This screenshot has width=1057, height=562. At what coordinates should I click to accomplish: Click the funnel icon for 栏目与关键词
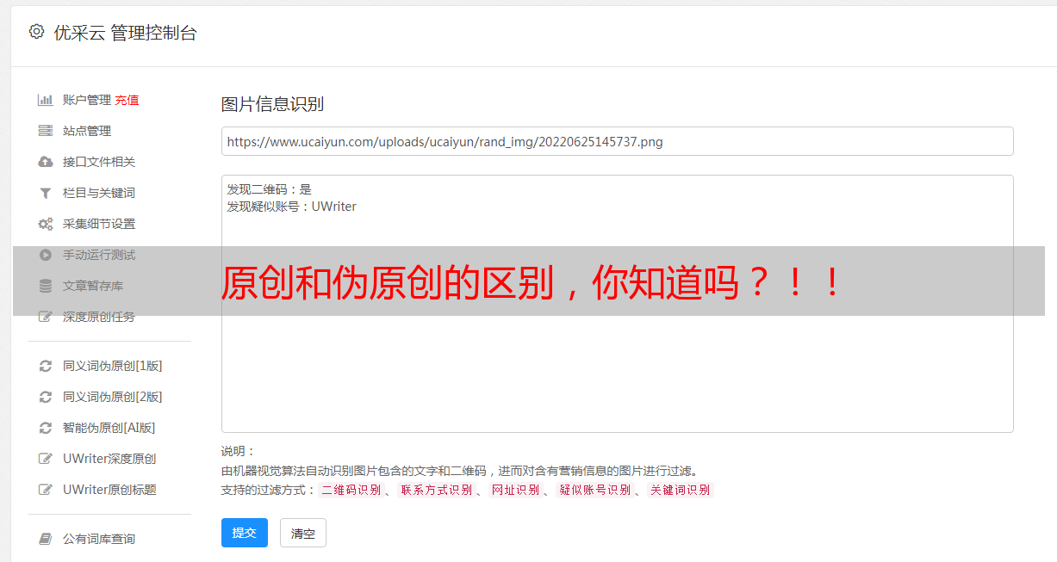pos(46,193)
